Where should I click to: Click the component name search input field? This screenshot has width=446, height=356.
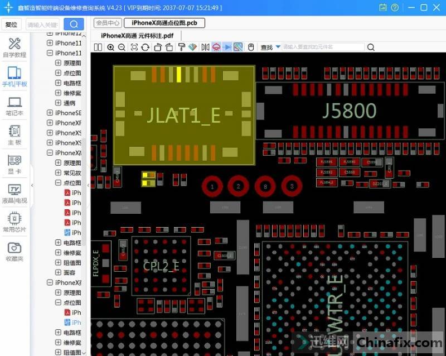pyautogui.click(x=322, y=47)
